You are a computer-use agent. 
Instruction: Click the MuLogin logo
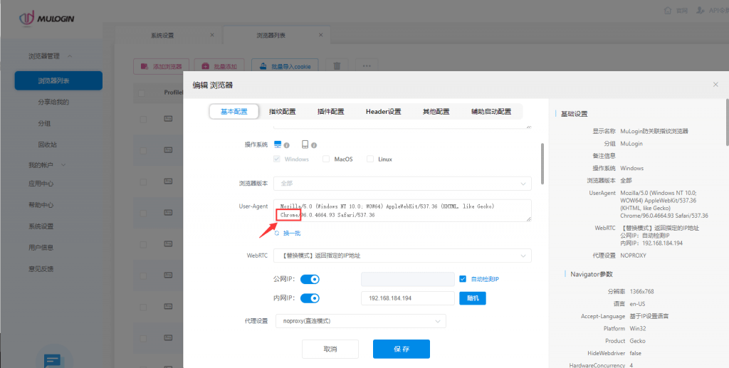coord(46,18)
